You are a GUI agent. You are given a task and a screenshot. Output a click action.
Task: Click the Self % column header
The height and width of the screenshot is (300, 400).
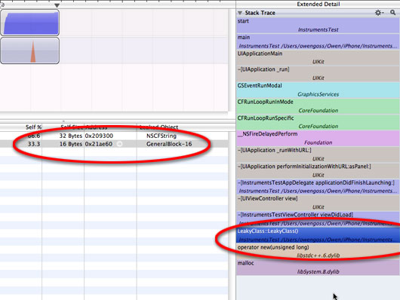21,127
